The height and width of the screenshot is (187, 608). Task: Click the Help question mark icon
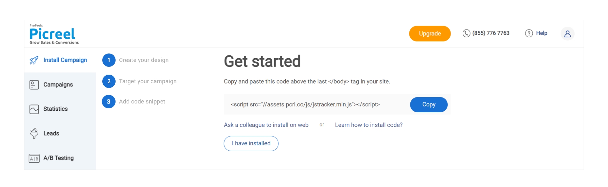tap(529, 33)
